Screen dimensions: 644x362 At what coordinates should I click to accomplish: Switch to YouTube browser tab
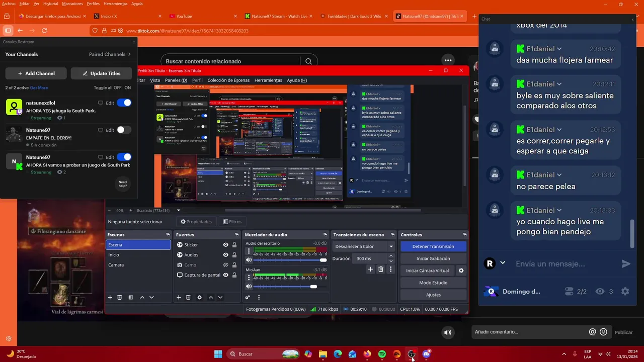click(x=204, y=16)
